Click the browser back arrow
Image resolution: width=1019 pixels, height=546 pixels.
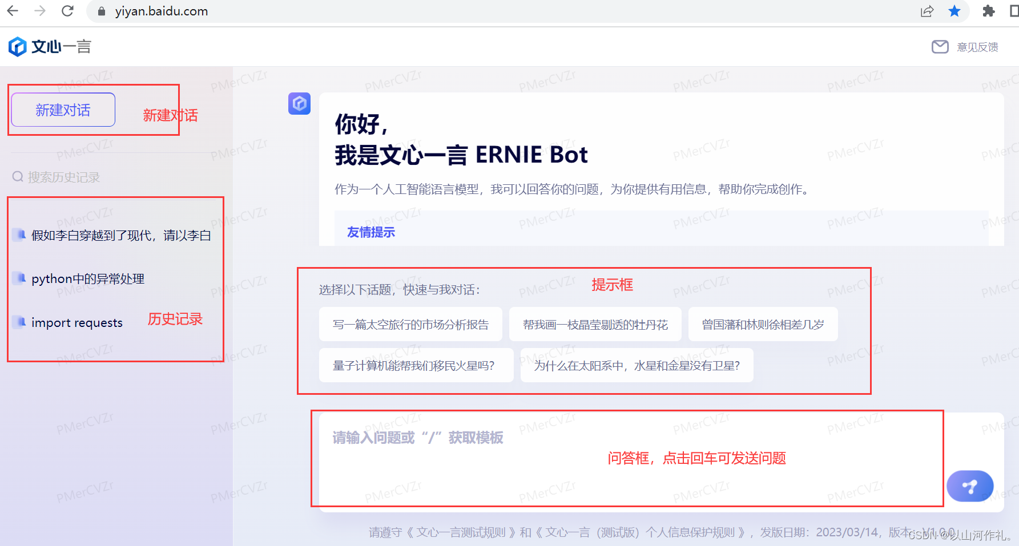tap(13, 11)
